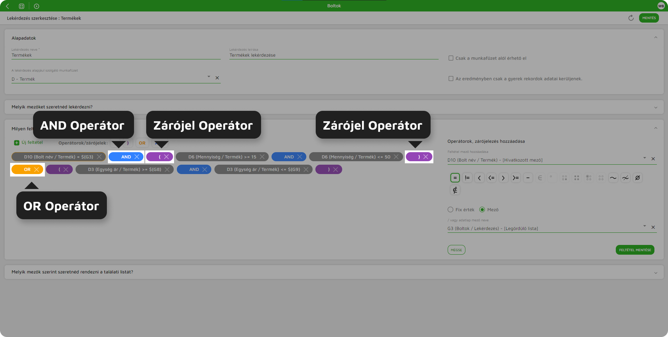Click the refresh icon next to MENTÉS
This screenshot has height=337, width=668.
pos(631,18)
